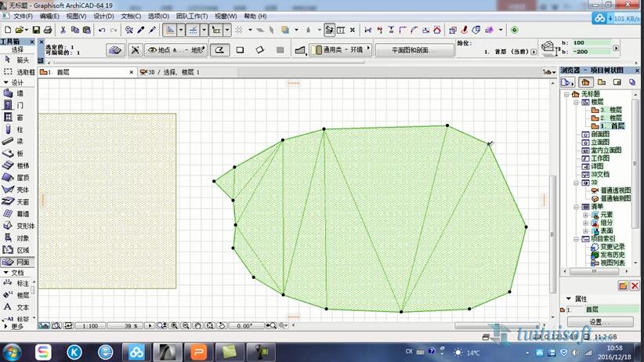The height and width of the screenshot is (362, 644).
Task: Open the 通用类 - 环境 layer dropdown
Action: [x=342, y=50]
